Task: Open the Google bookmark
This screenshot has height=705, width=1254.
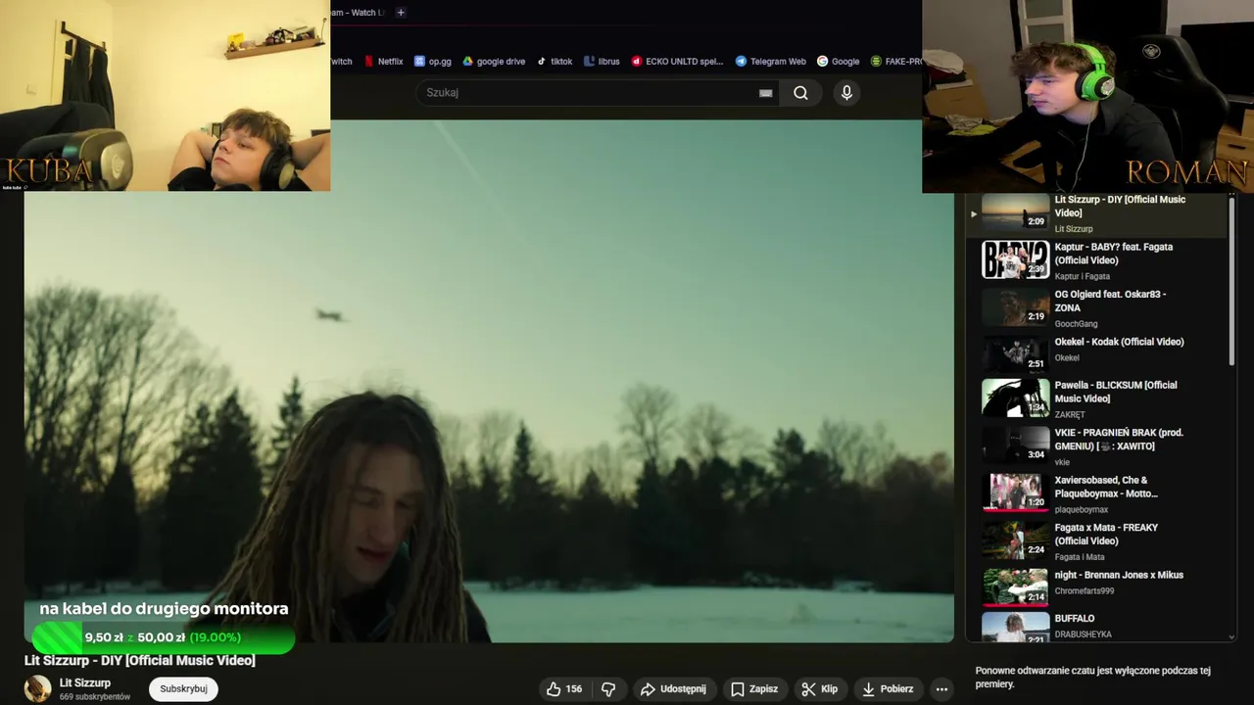Action: (838, 61)
